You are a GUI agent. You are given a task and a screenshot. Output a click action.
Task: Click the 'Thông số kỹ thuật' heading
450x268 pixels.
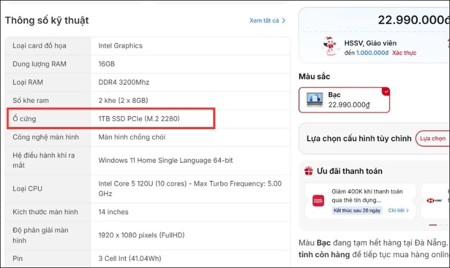tap(47, 20)
